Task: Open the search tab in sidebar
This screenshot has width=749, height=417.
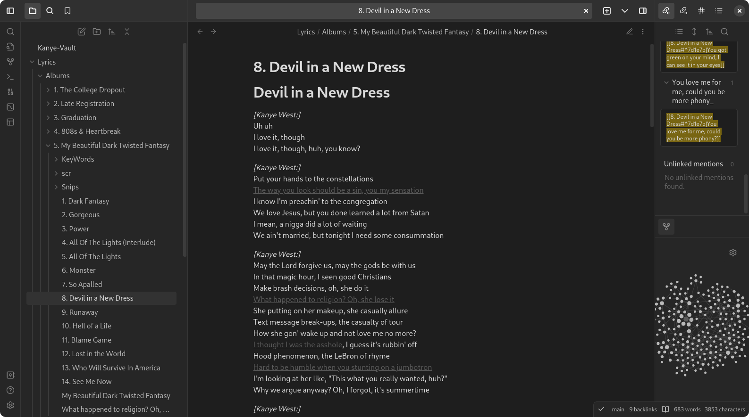Action: 50,11
